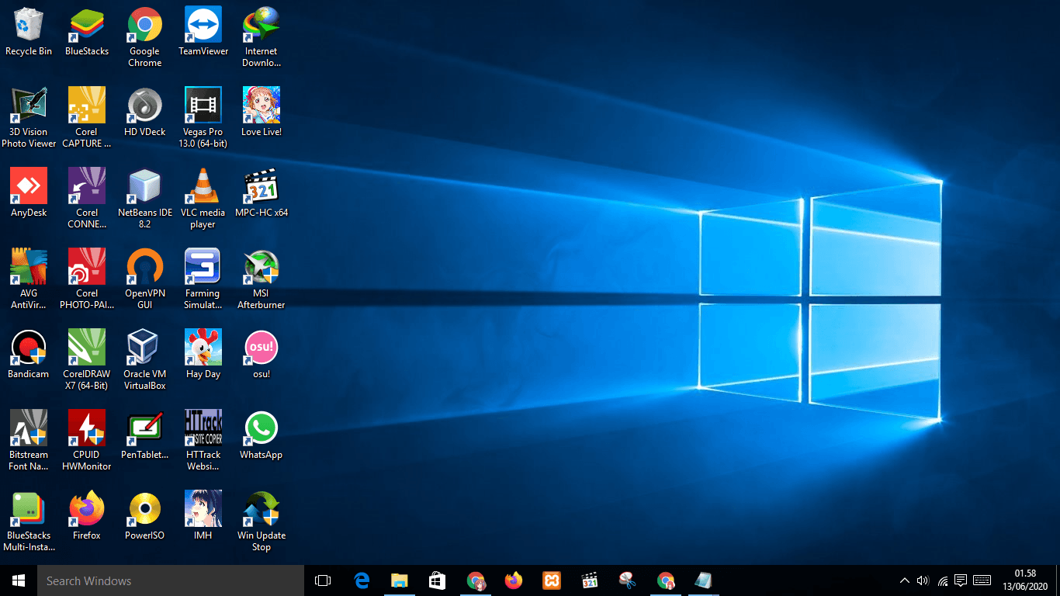Select the AnyDesk desktop shortcut
The image size is (1060, 596).
click(29, 192)
